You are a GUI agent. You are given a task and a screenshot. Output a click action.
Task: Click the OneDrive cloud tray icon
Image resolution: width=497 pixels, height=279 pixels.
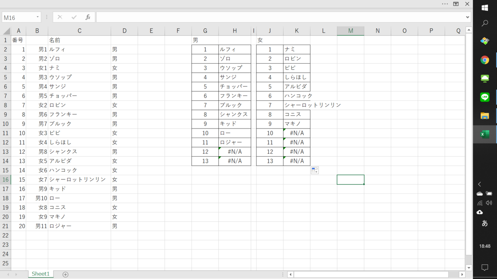pos(480,193)
